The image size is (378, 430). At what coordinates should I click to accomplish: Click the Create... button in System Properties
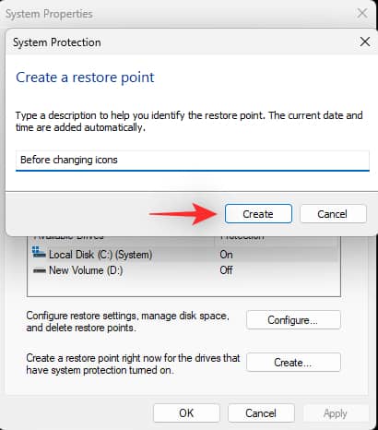(x=293, y=363)
